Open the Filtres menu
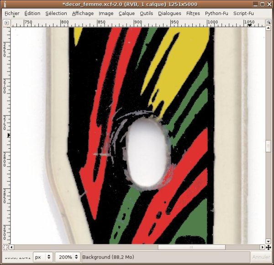Image resolution: width=274 pixels, height=265 pixels. coord(193,13)
